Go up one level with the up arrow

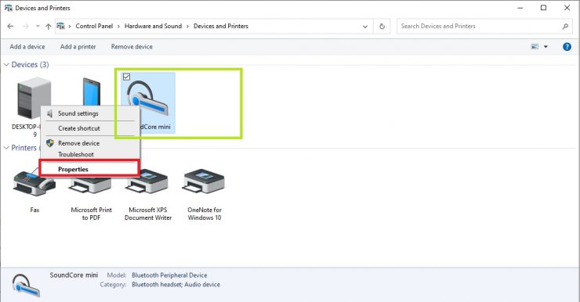[x=48, y=27]
